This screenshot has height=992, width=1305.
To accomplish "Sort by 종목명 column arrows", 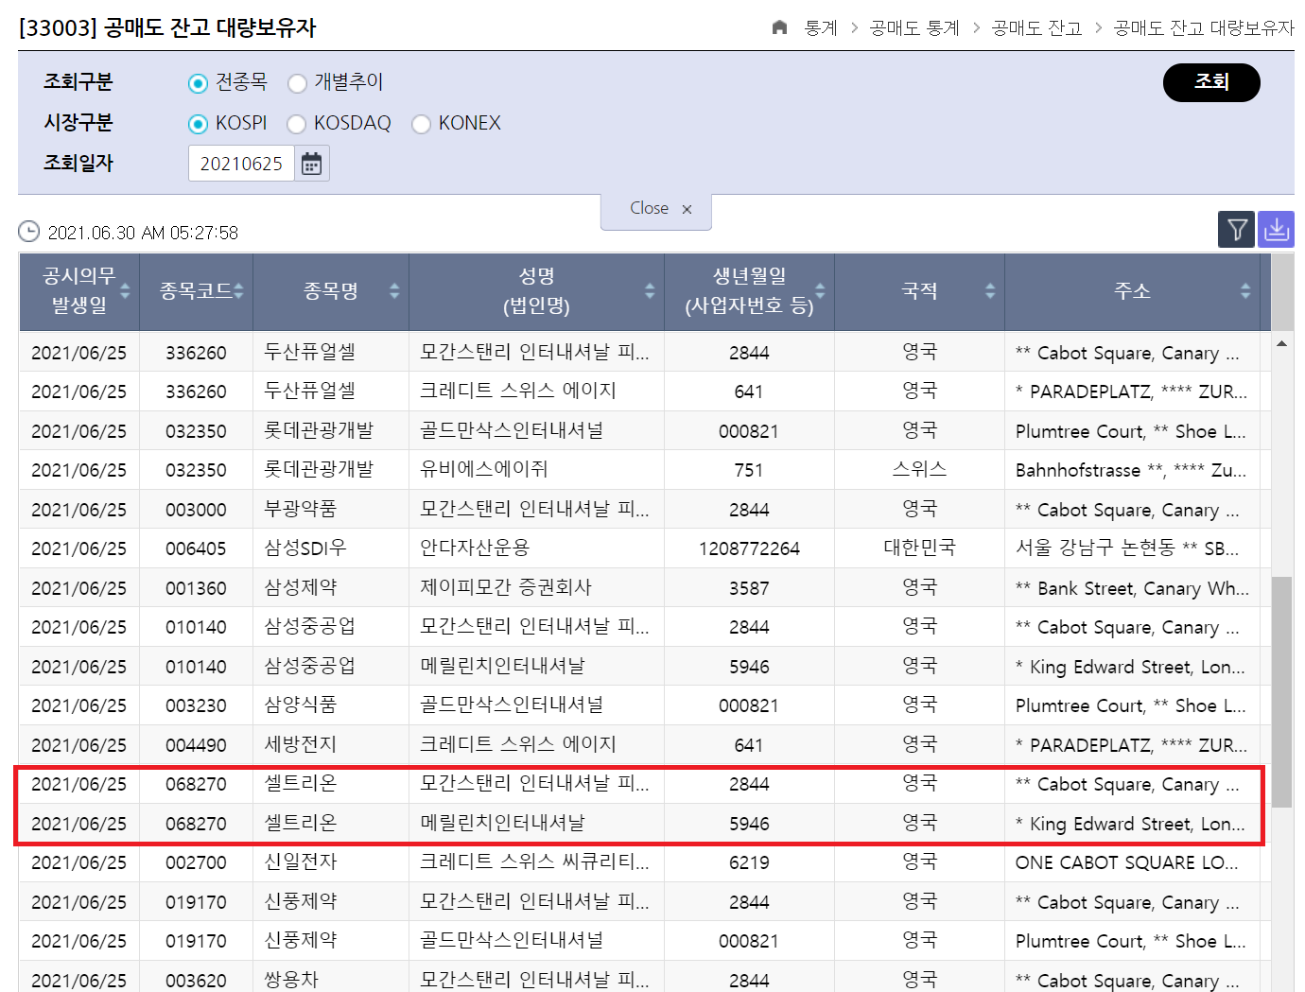I will (394, 291).
